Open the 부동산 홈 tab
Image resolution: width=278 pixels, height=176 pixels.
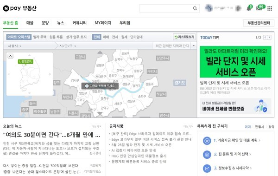tap(11, 23)
